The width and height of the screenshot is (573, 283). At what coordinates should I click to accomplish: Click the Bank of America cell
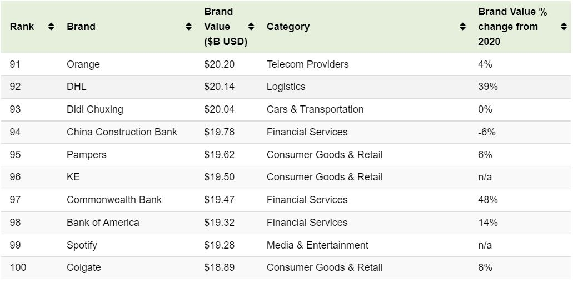point(103,223)
